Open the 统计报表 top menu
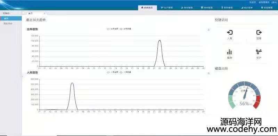Viewport: 278px width, 136px height. 247,8
